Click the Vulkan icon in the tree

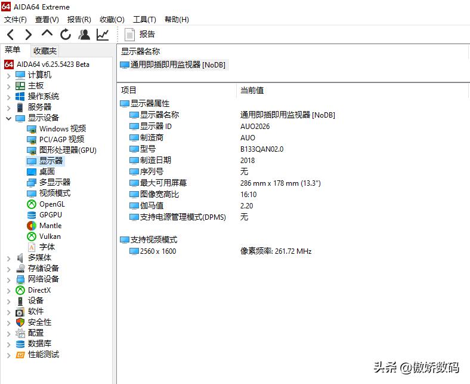(x=32, y=236)
